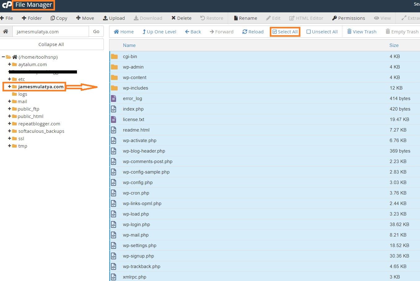
Task: Expand the repeatblogger.com tree node
Action: (10, 124)
